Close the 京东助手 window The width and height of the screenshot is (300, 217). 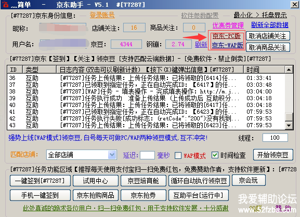click(295, 5)
